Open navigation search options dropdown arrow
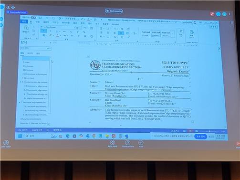This screenshot has width=240, height=180. click(50, 49)
